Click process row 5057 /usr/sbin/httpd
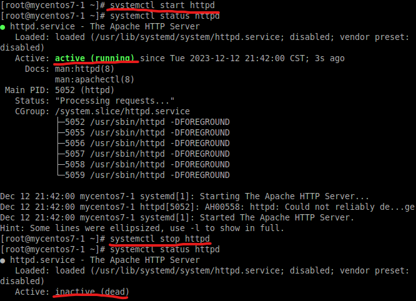Screen dimensions: 416x301 click(144, 154)
